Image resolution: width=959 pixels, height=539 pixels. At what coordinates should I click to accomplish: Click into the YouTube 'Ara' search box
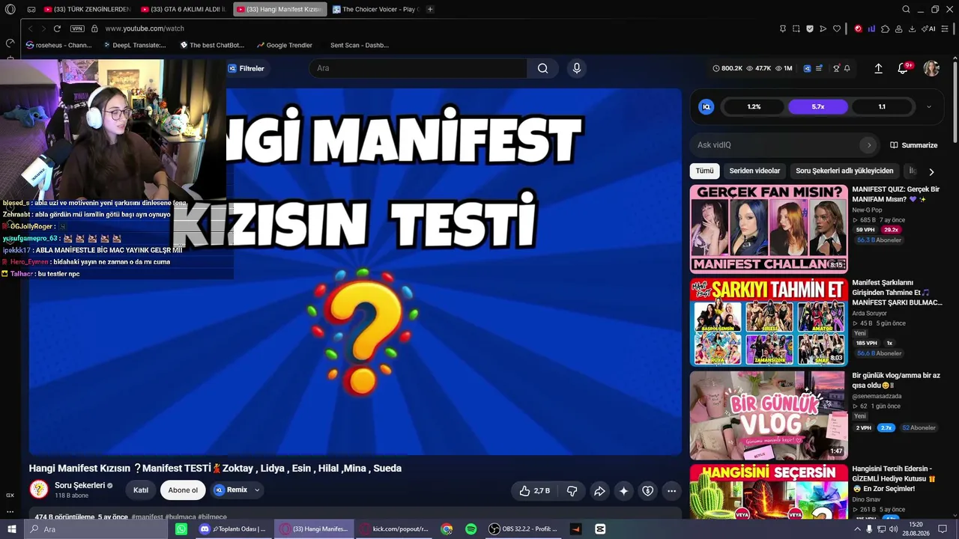pos(418,68)
